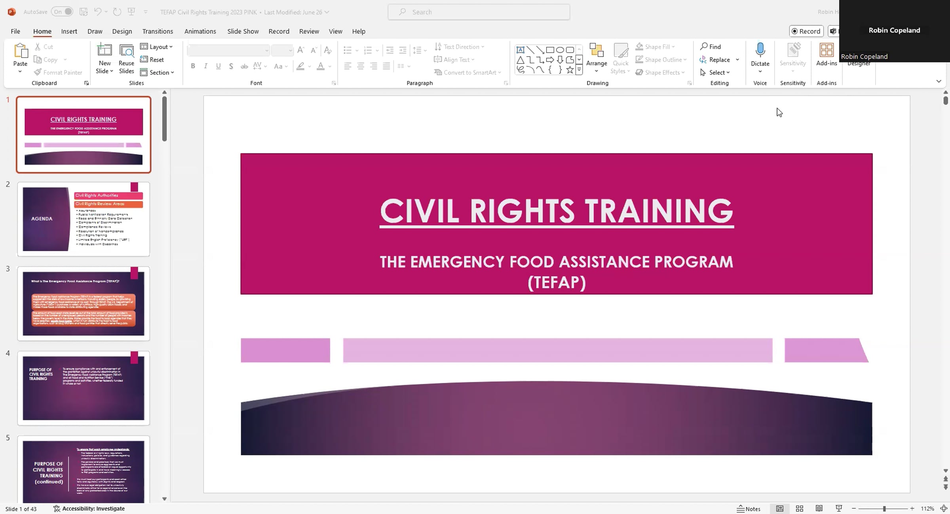Image resolution: width=950 pixels, height=514 pixels.
Task: Click the Arrange objects icon
Action: 597,51
